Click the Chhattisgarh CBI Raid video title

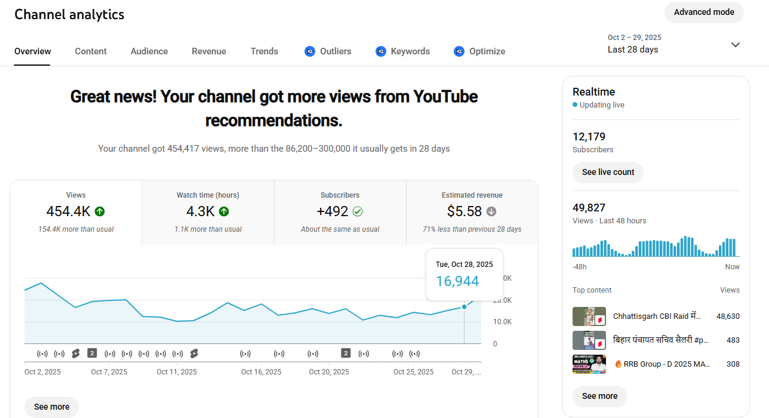click(x=657, y=316)
